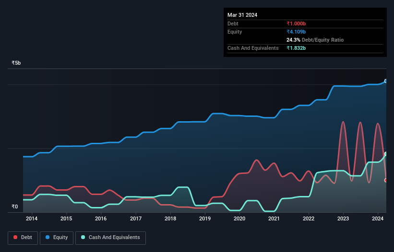Image resolution: width=394 pixels, height=252 pixels.
Task: Click the 2022 x-axis label
Action: click(309, 218)
